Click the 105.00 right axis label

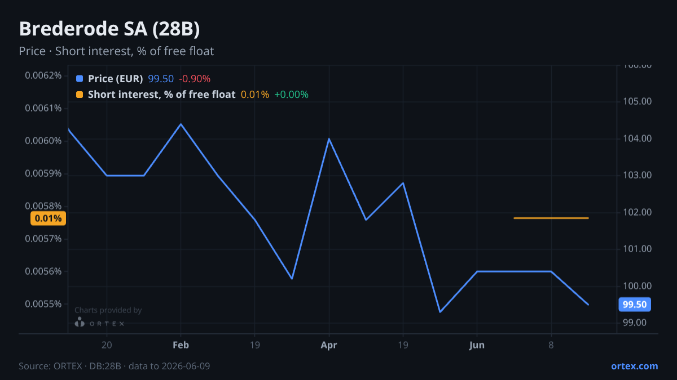(x=638, y=102)
